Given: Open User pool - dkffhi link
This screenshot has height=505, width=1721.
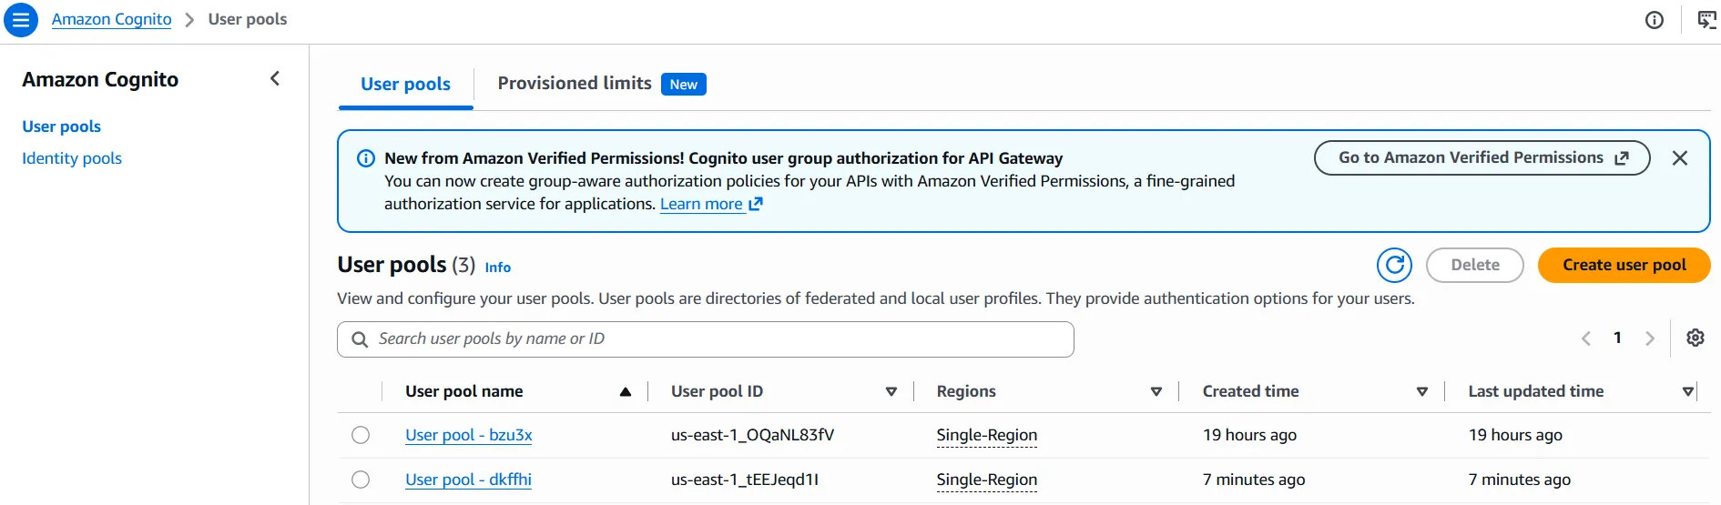Looking at the screenshot, I should click(468, 480).
